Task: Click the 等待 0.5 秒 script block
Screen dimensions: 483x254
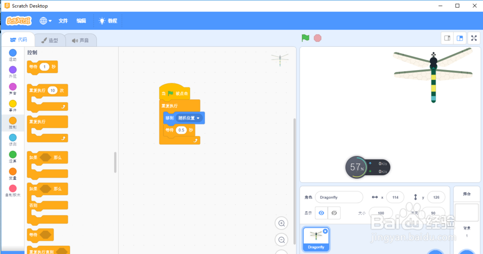Action: click(x=179, y=130)
